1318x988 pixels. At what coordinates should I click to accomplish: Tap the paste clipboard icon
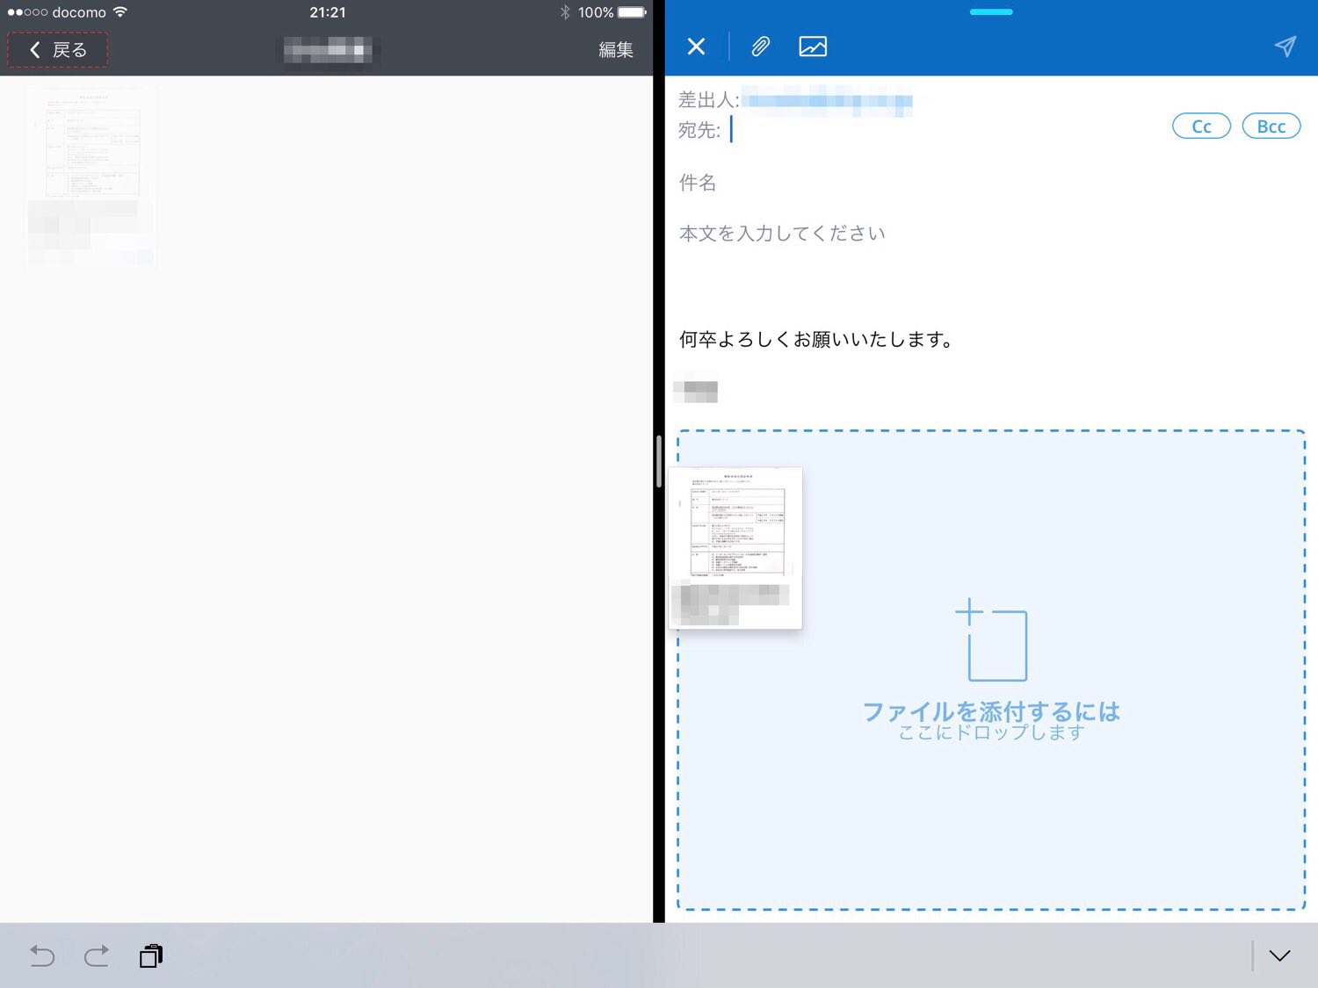click(x=151, y=956)
